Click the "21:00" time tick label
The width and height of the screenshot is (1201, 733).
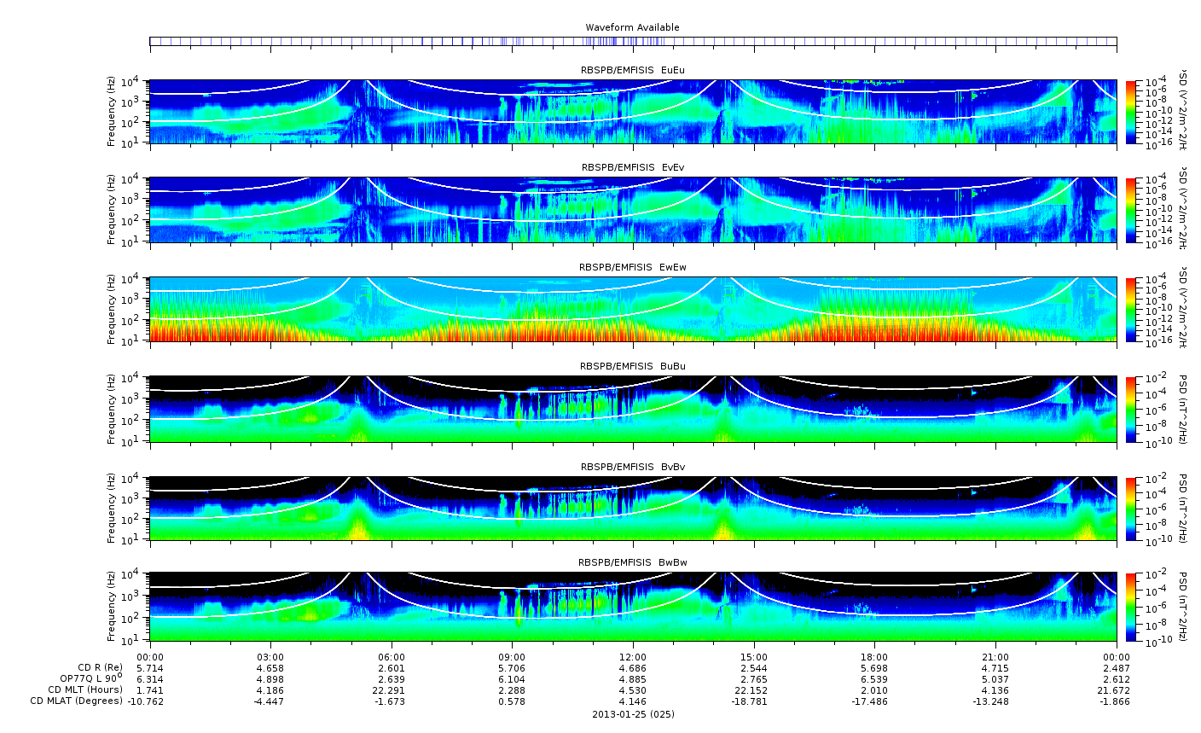pos(995,657)
